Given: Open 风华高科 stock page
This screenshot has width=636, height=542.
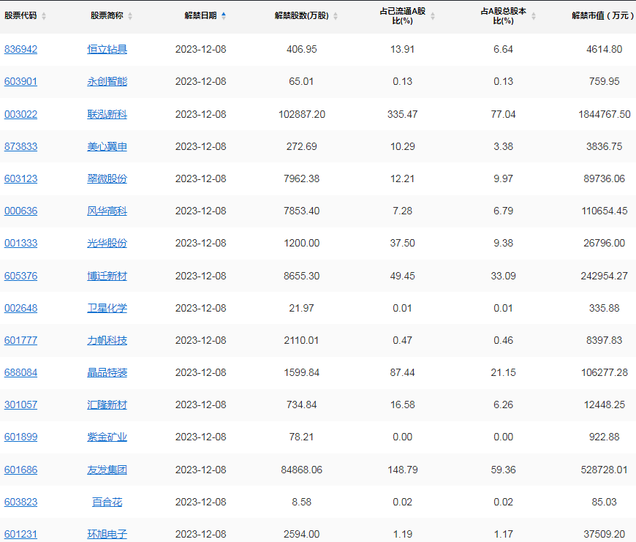Looking at the screenshot, I should pyautogui.click(x=107, y=211).
